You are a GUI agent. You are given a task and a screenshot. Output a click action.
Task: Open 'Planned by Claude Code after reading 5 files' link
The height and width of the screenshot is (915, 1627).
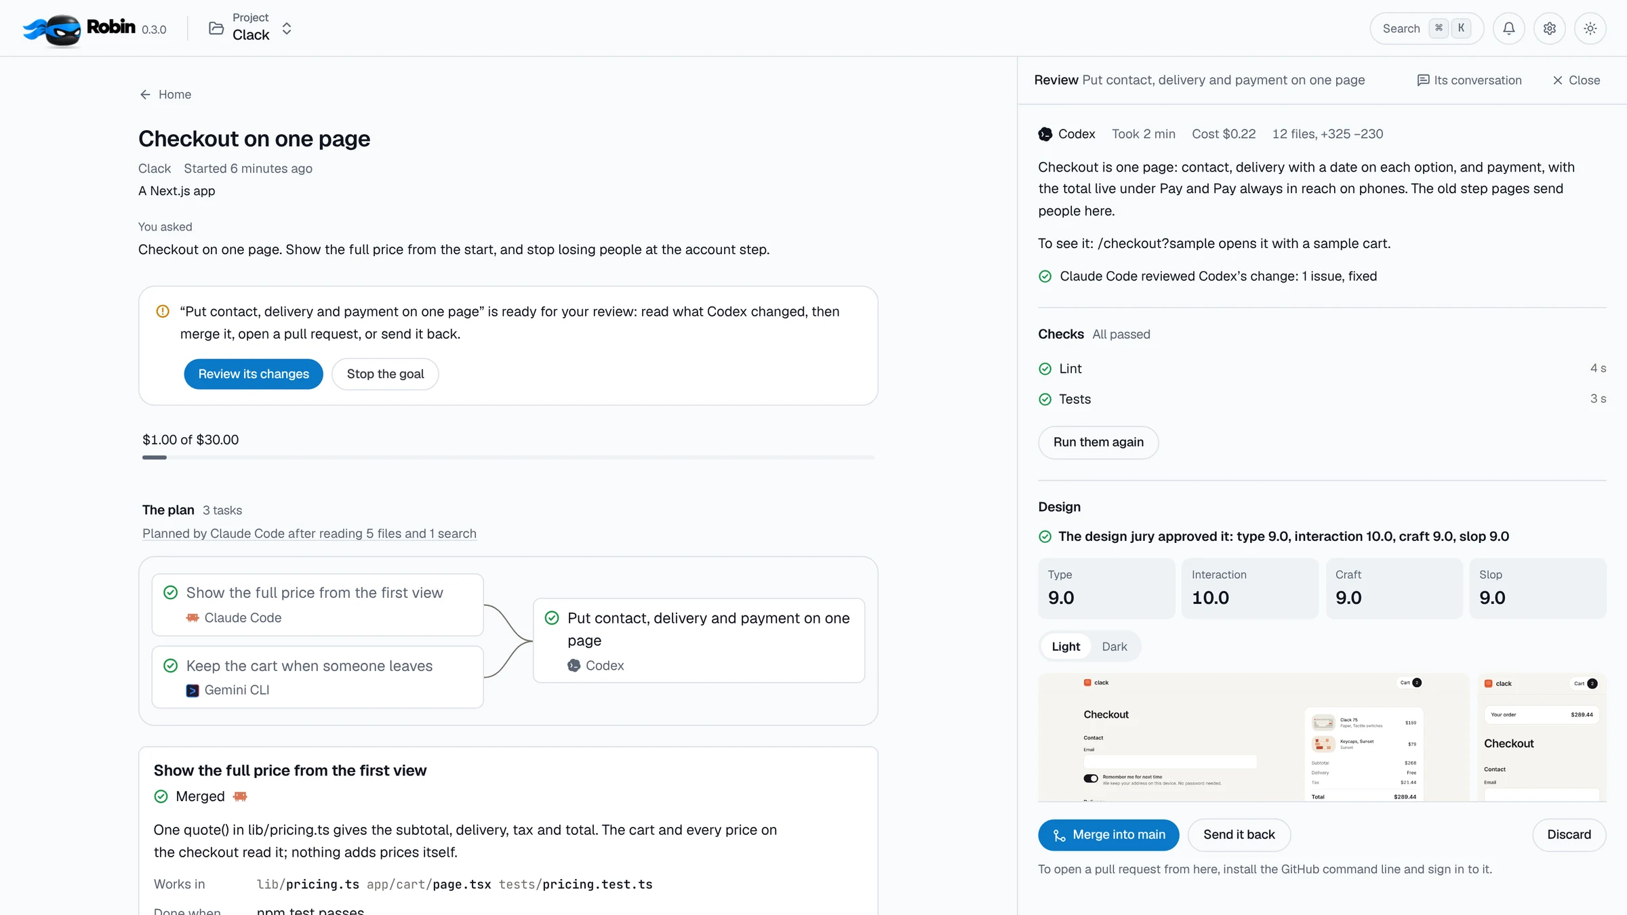(309, 533)
